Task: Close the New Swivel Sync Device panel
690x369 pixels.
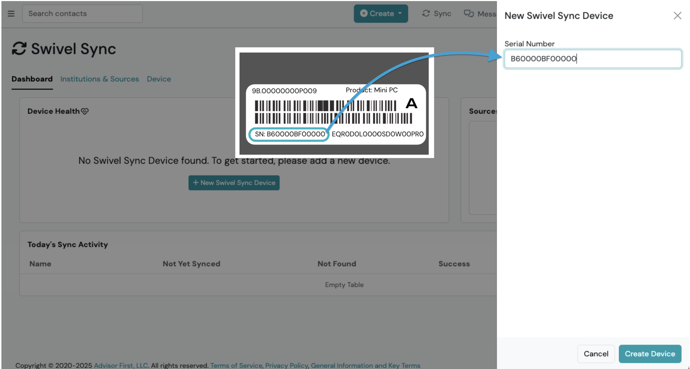Action: pos(677,16)
